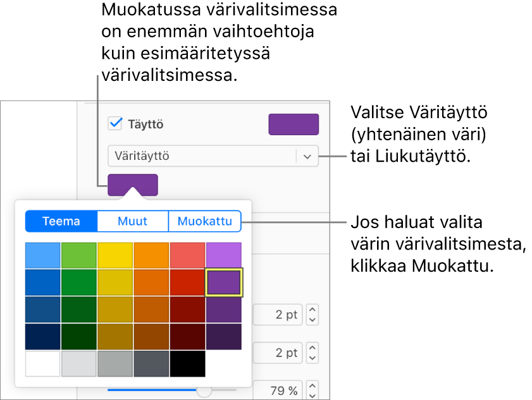Click the purple color well below Väritäyttö
Viewport: 532px width, 400px height.
(x=133, y=185)
